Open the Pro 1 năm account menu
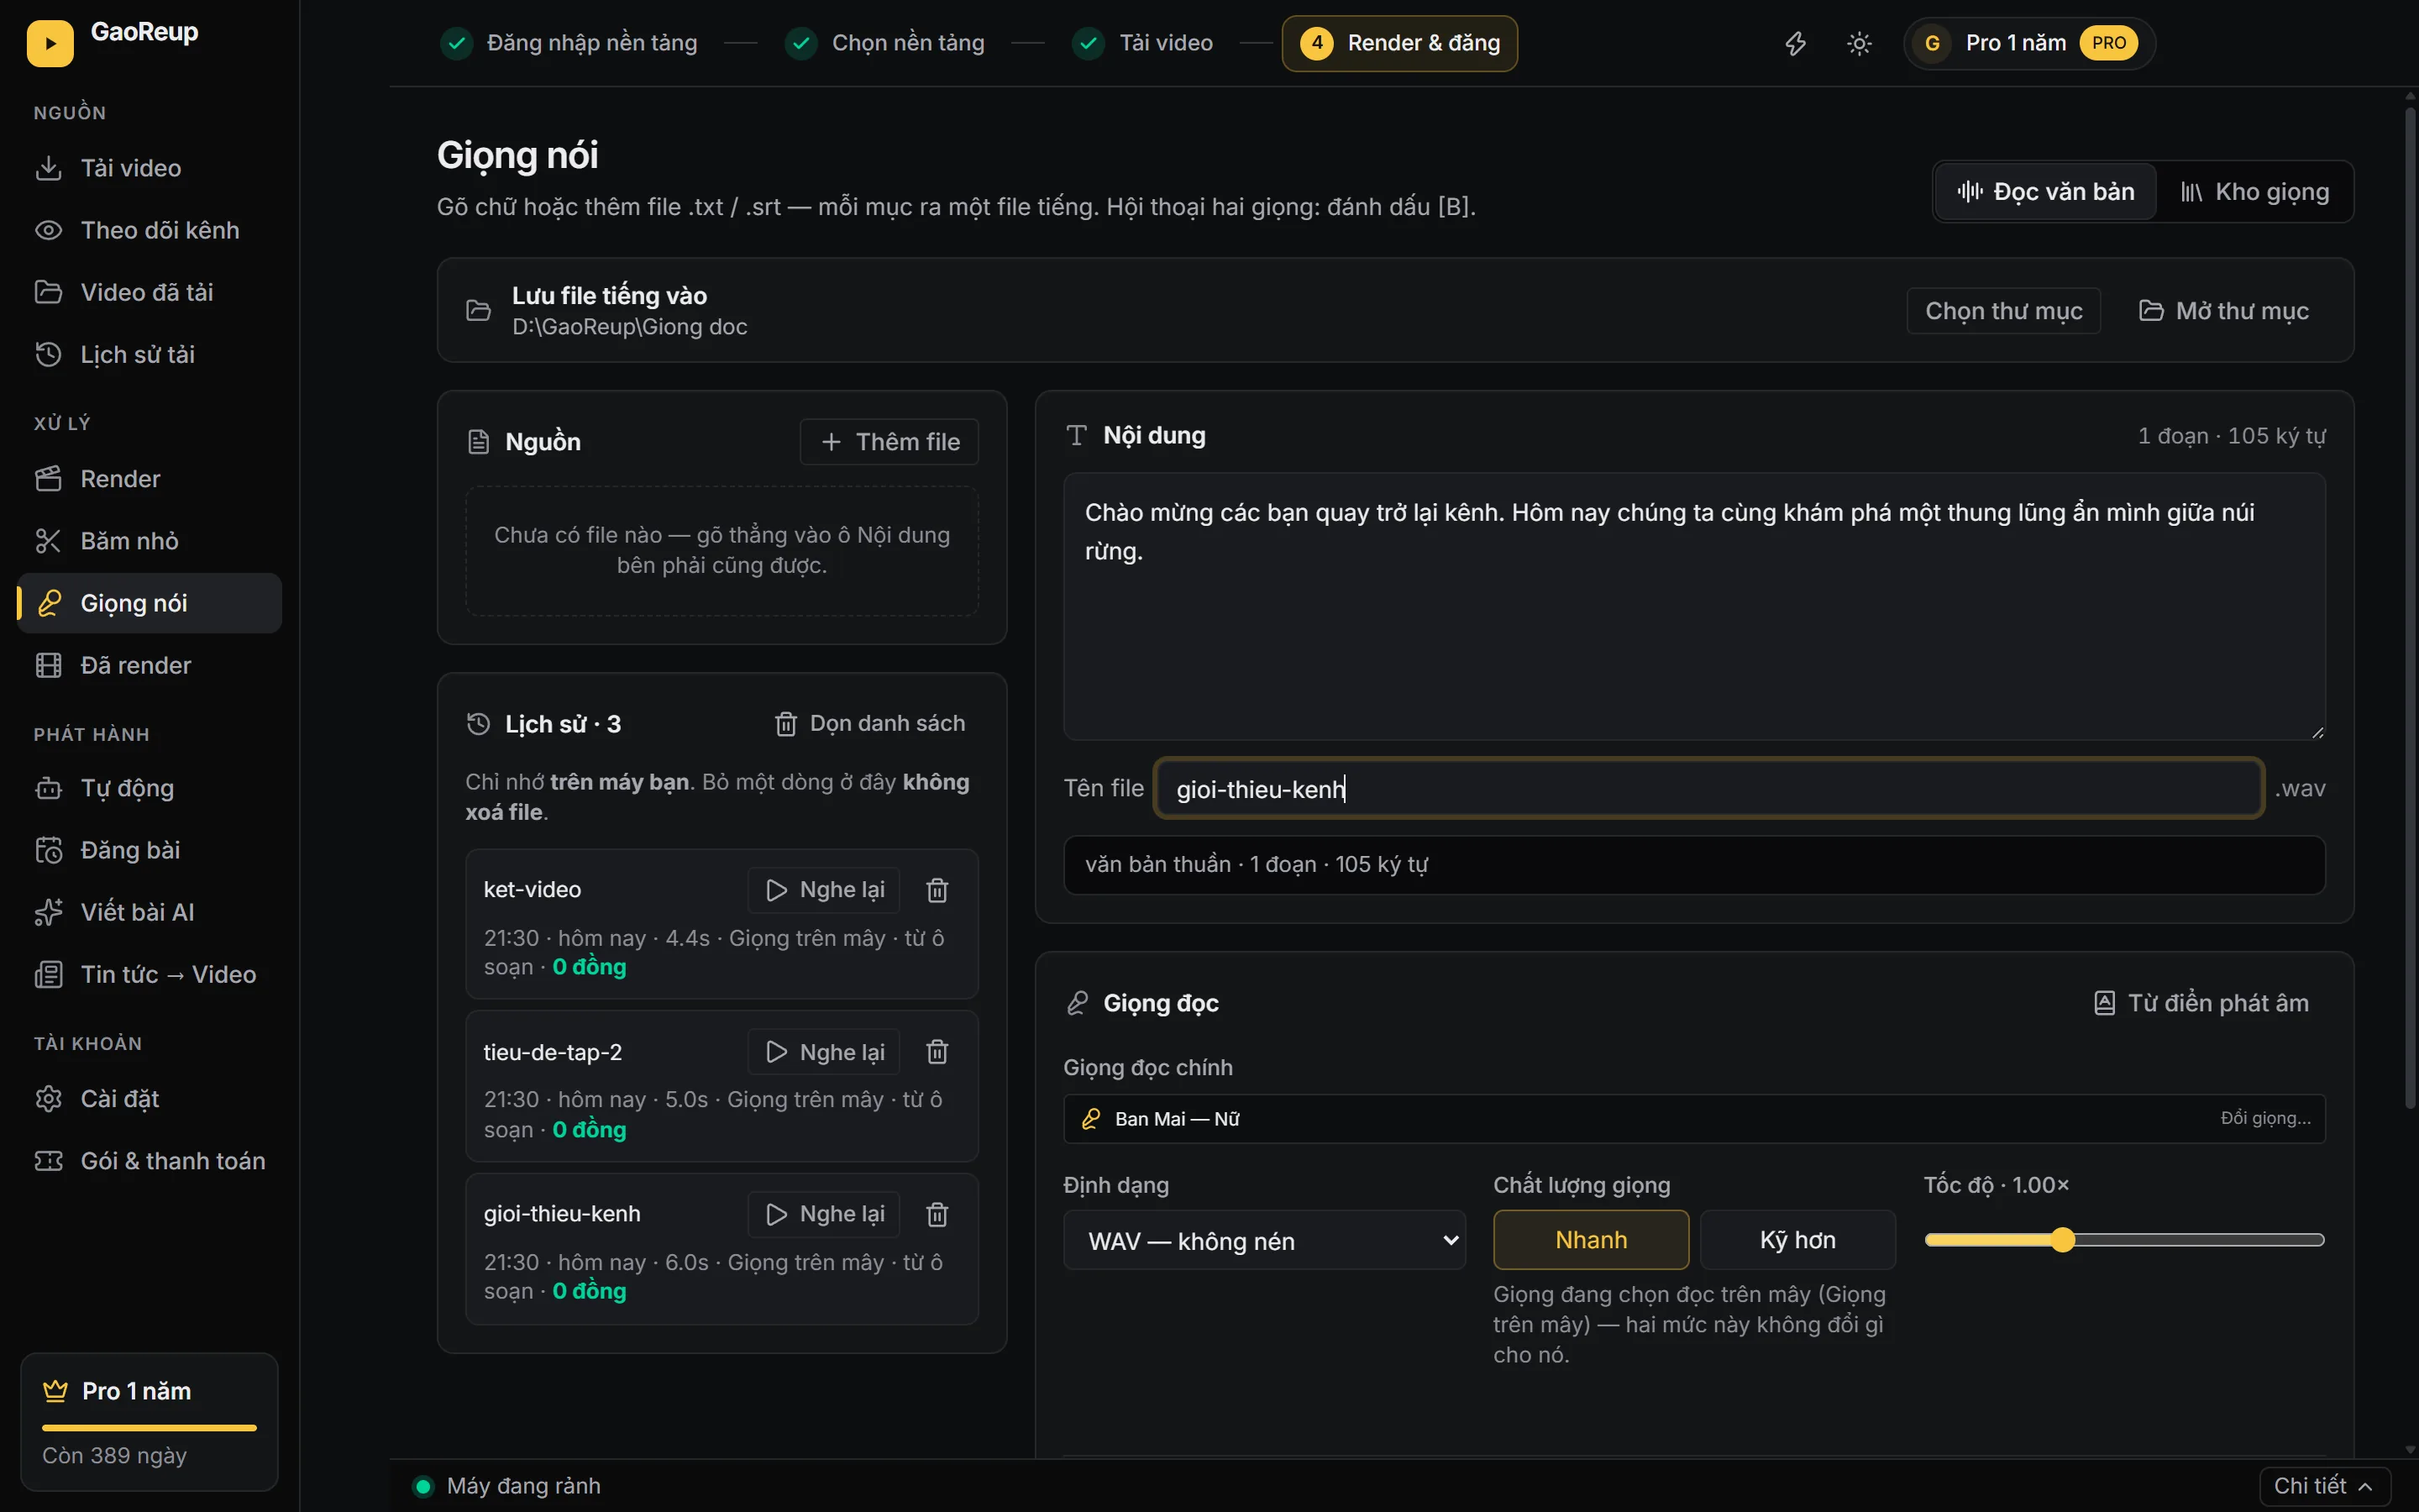The image size is (2419, 1512). (2028, 43)
